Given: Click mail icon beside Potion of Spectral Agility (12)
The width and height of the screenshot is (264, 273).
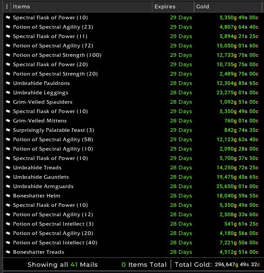Looking at the screenshot, I should (8, 215).
